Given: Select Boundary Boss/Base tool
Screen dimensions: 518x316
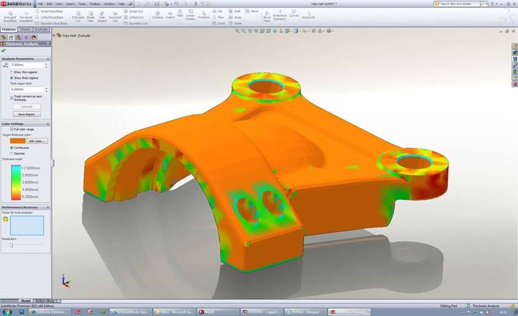Looking at the screenshot, I should tap(51, 23).
